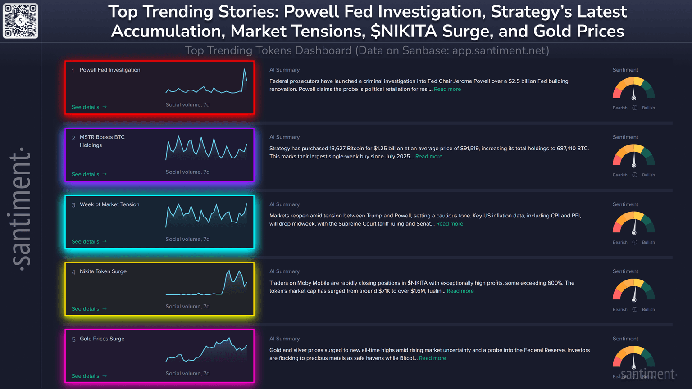
Task: Expand Read more on gold and silver summary
Action: point(432,358)
